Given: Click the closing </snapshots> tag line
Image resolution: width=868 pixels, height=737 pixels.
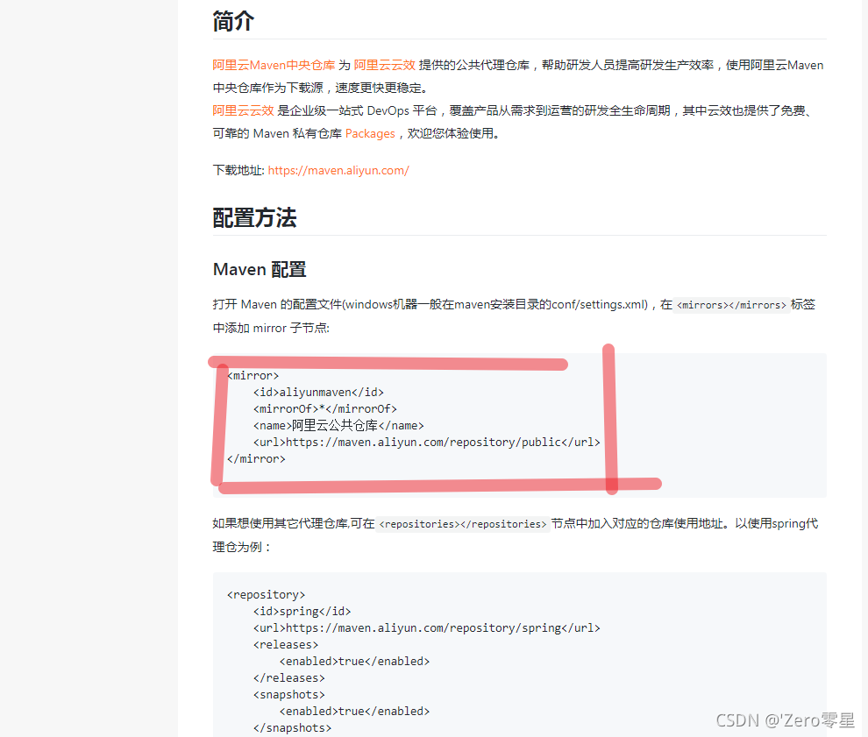Looking at the screenshot, I should pos(292,727).
